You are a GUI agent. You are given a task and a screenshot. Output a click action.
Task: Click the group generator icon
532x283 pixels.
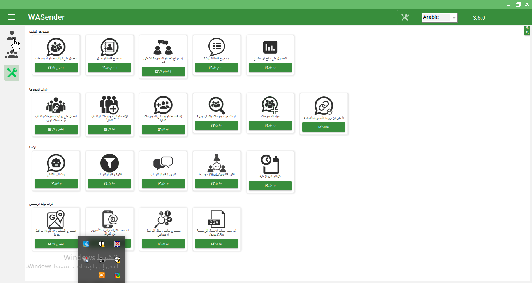coord(270,105)
